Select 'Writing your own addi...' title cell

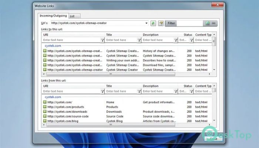[123, 60]
